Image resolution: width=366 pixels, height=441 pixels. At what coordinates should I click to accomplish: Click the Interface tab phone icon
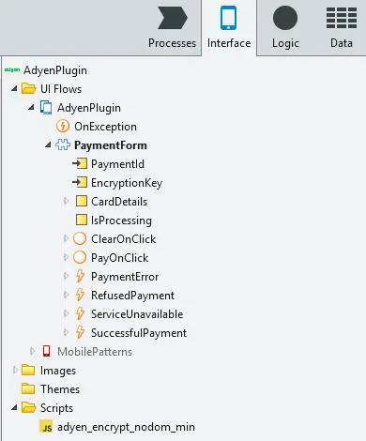click(x=228, y=18)
